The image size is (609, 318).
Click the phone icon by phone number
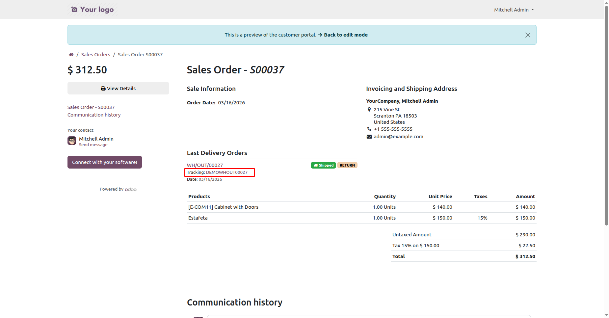[369, 129]
